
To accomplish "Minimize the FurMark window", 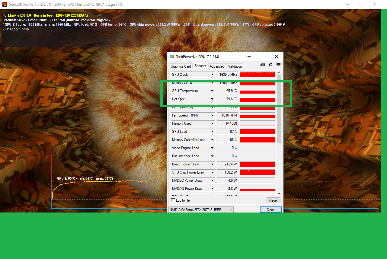I will [347, 5].
